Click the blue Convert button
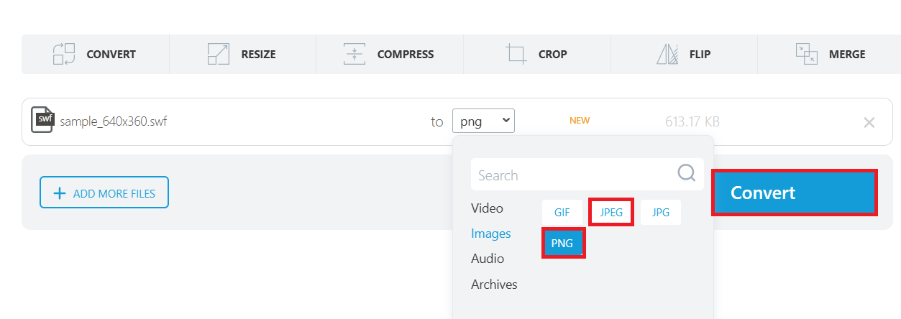Screen dimensions: 901x319 795,193
